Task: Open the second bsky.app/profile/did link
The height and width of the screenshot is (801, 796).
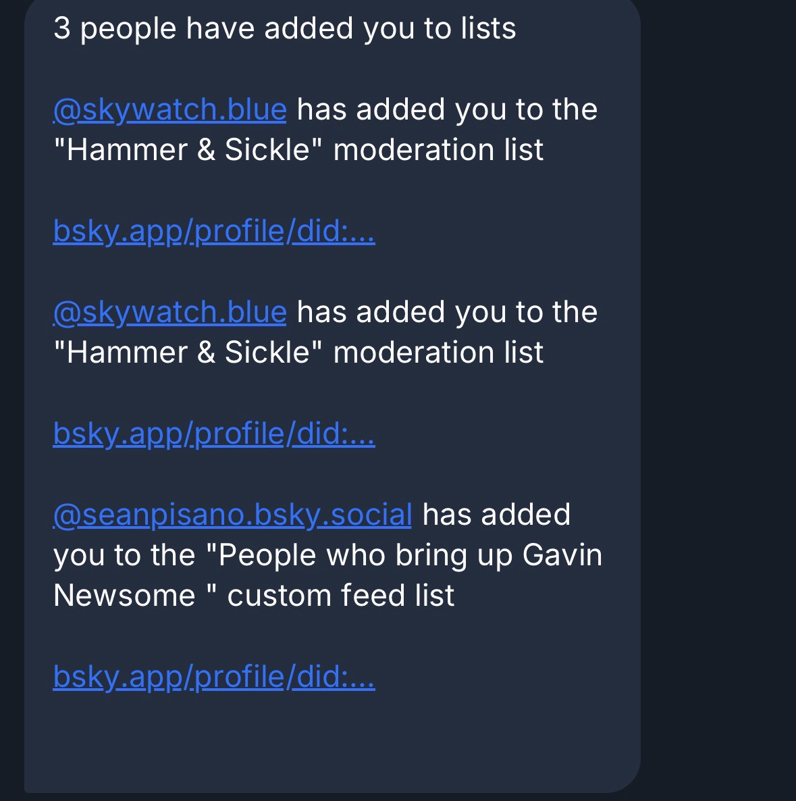Action: click(213, 434)
